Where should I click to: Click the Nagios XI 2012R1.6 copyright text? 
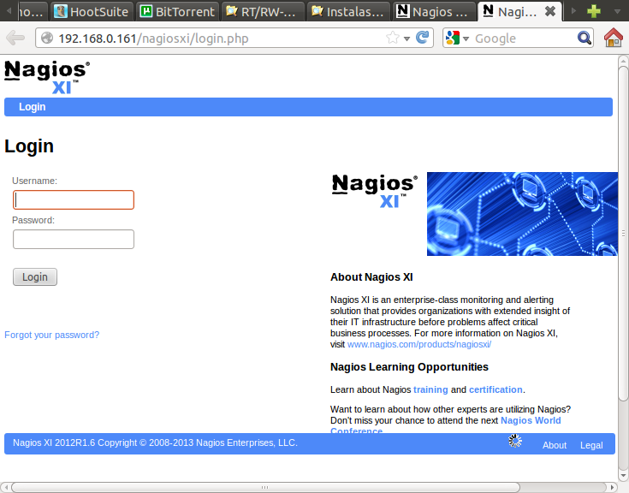(x=155, y=443)
